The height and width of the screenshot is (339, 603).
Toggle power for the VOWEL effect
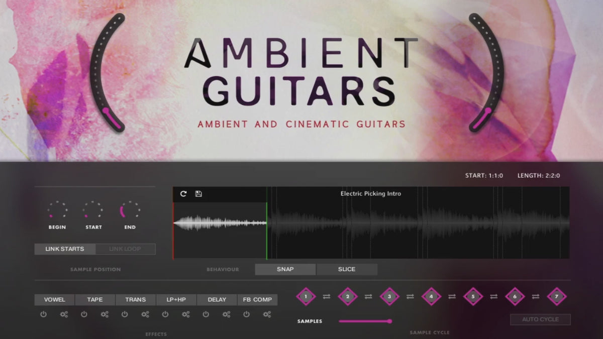pyautogui.click(x=43, y=314)
